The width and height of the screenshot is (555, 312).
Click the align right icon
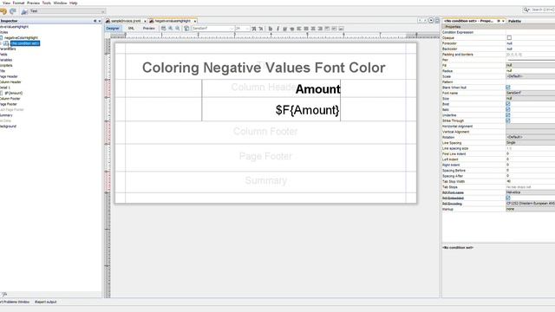[x=320, y=29]
